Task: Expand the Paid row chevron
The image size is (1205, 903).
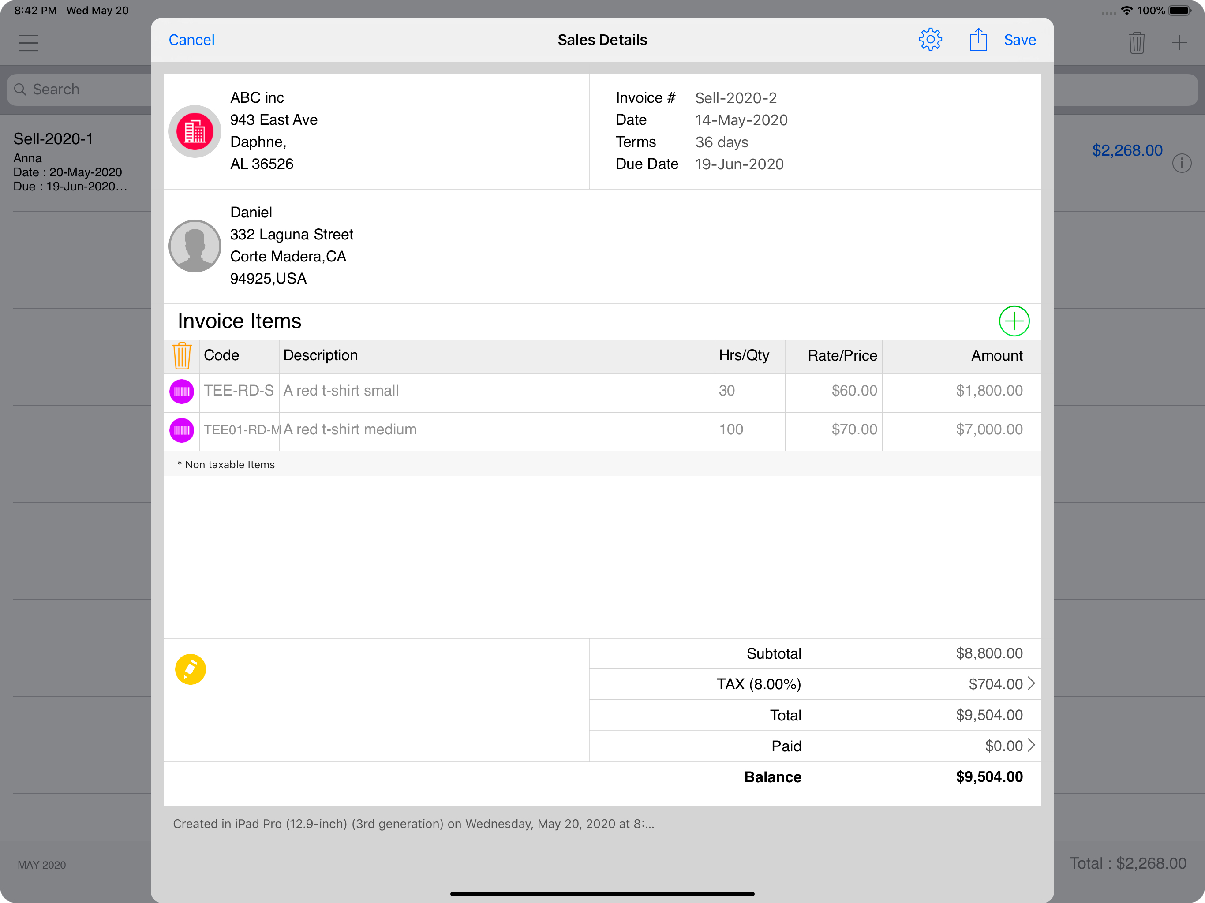Action: [x=1030, y=745]
